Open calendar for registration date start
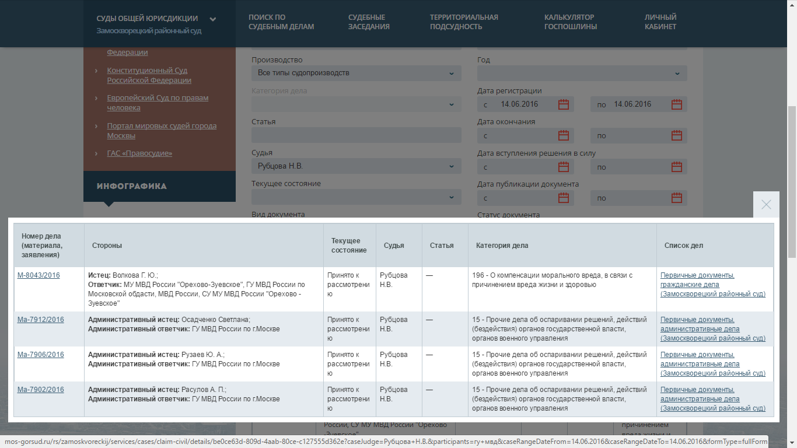 [x=563, y=104]
